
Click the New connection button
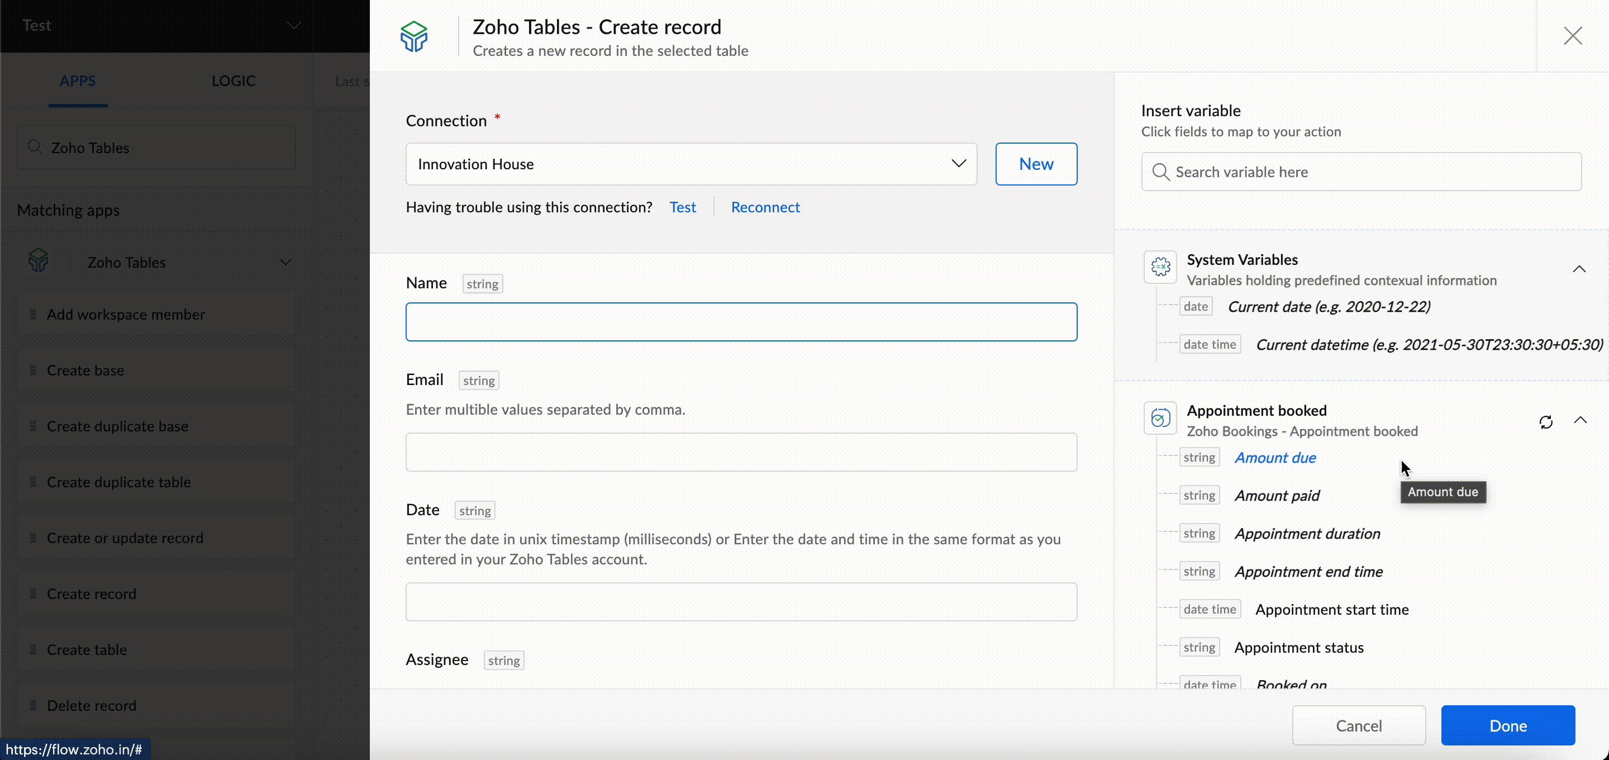coord(1036,164)
